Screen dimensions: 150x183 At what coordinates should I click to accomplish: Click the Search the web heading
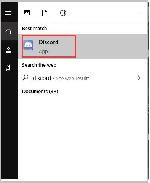(x=39, y=65)
